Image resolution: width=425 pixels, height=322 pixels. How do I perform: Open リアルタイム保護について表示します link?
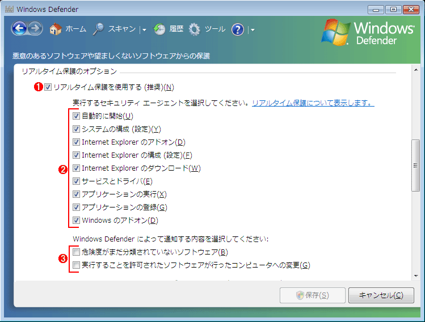coord(313,103)
